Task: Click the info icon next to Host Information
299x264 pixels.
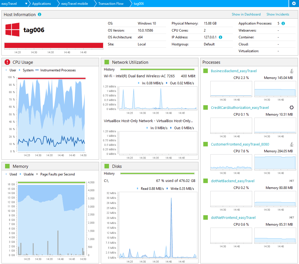Action: click(x=40, y=14)
